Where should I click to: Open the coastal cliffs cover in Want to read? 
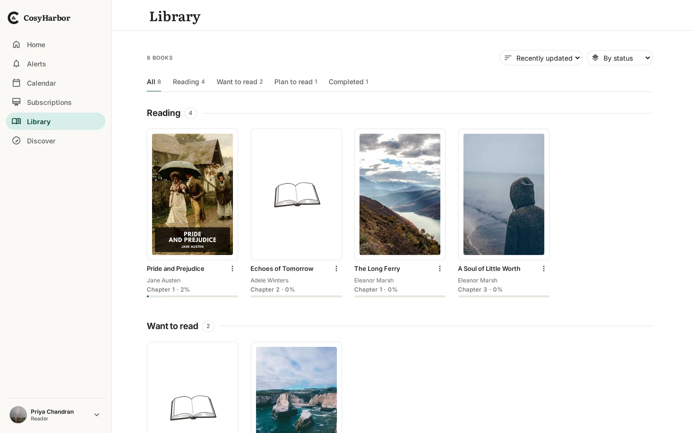(x=296, y=390)
